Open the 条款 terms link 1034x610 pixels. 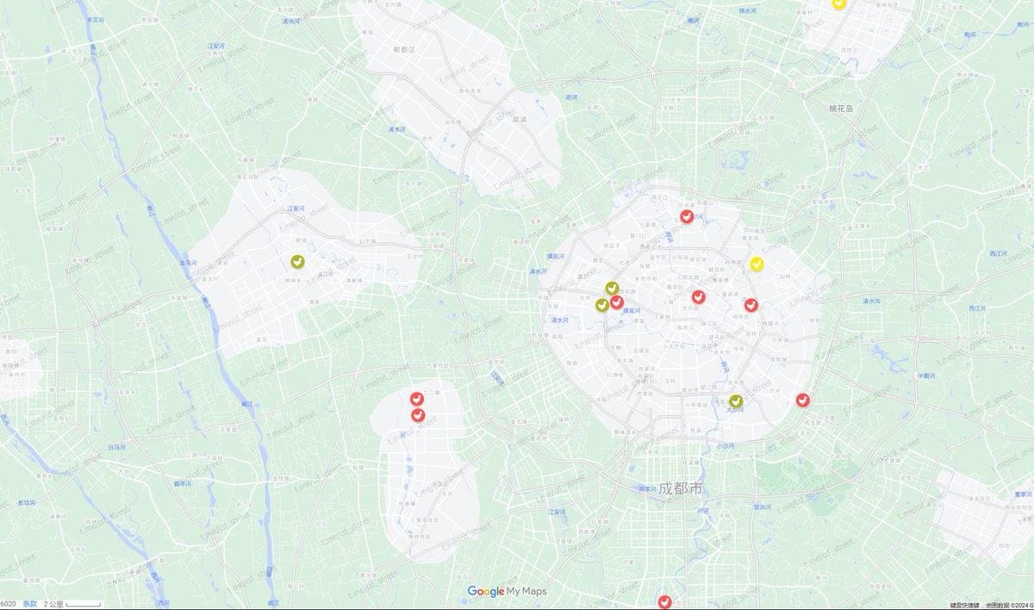click(29, 604)
